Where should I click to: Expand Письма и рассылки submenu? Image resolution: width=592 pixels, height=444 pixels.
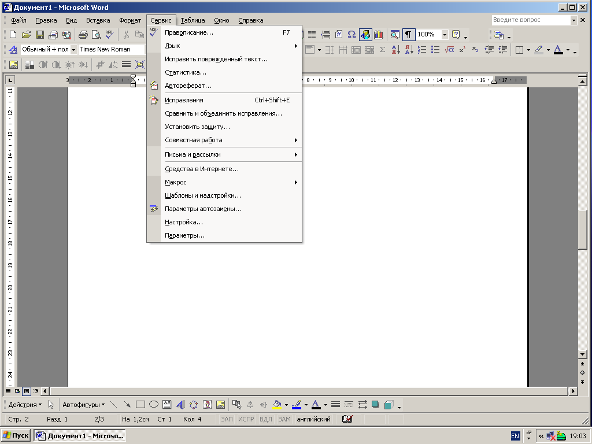pyautogui.click(x=224, y=154)
